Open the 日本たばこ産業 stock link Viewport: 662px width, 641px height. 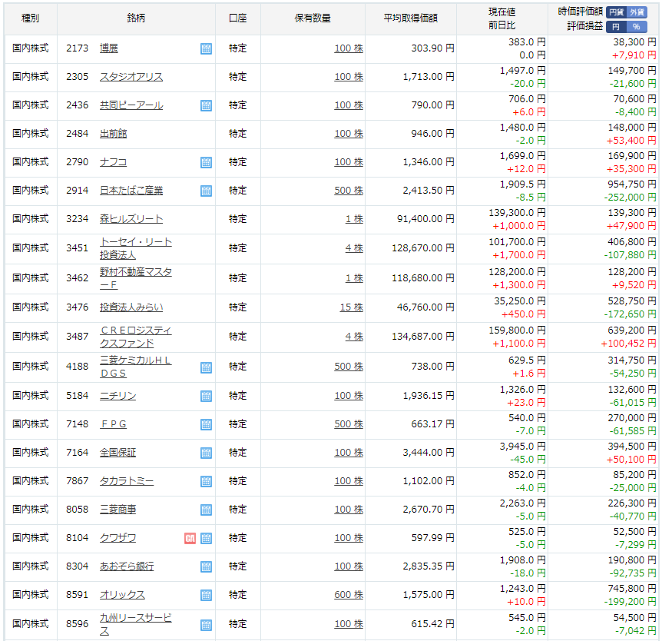pos(131,191)
